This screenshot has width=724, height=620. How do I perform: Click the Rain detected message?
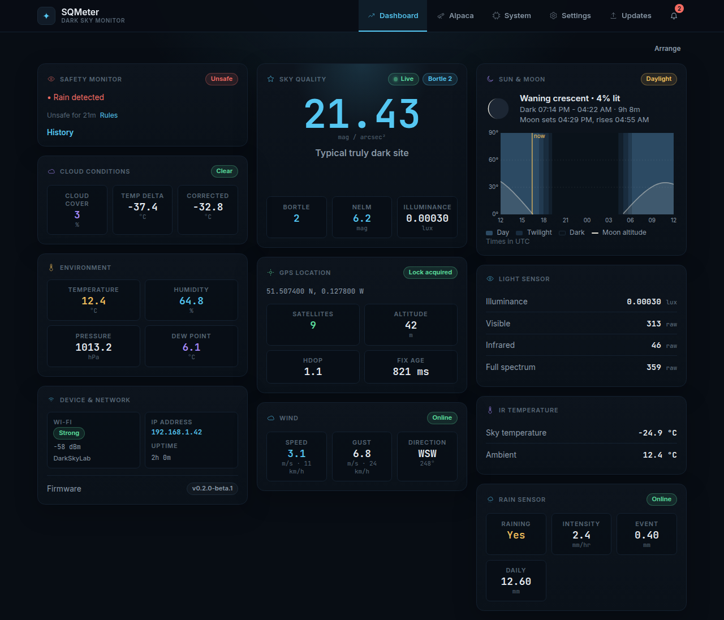pos(76,97)
